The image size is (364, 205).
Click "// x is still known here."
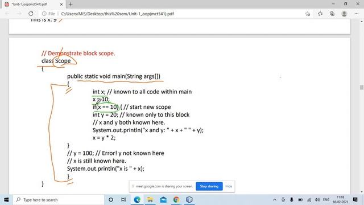pos(96,161)
